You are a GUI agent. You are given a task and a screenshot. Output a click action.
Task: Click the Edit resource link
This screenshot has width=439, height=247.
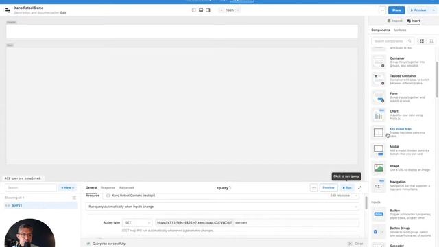(340, 196)
